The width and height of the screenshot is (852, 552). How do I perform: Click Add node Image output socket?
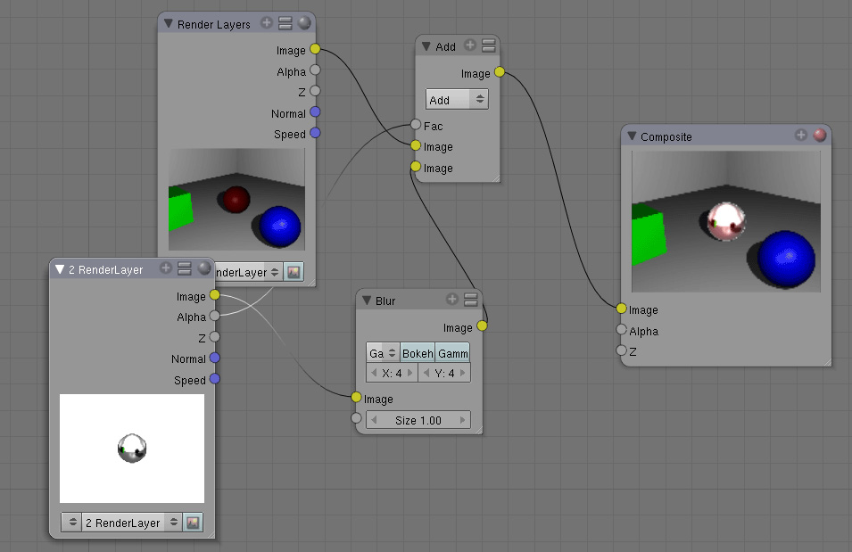click(500, 71)
